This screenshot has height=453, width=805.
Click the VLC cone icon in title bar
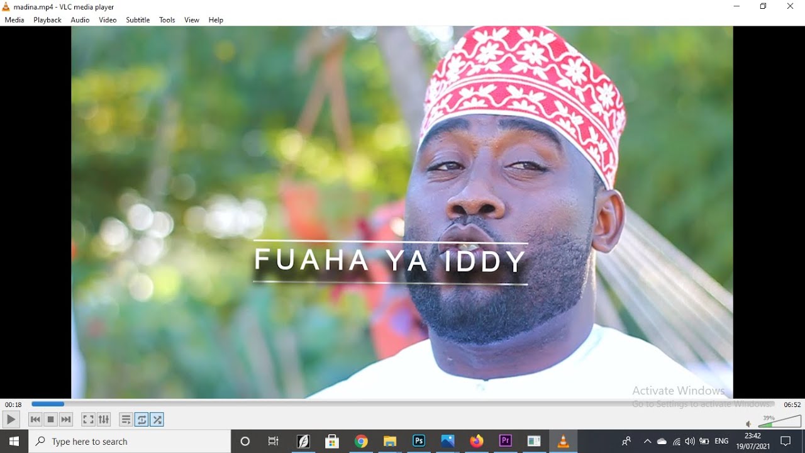coord(6,7)
